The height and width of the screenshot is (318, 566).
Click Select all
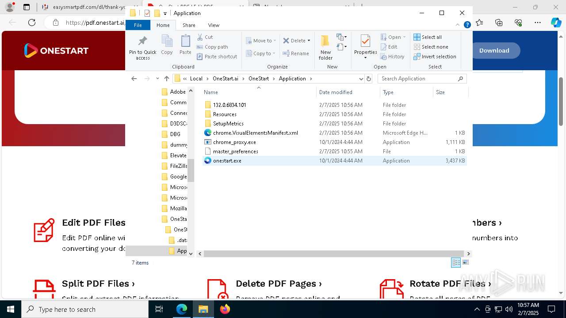click(x=428, y=37)
